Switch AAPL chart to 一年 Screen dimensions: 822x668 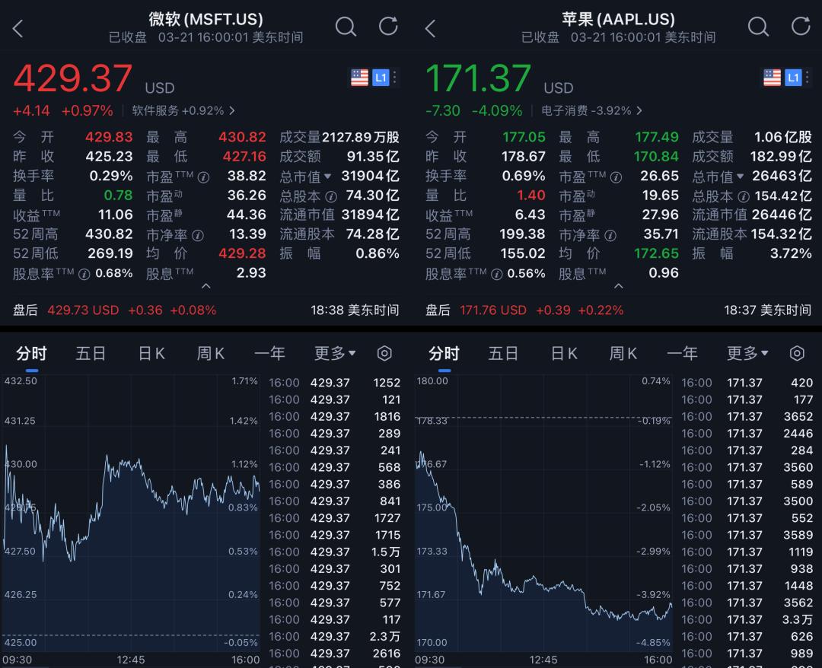(682, 354)
